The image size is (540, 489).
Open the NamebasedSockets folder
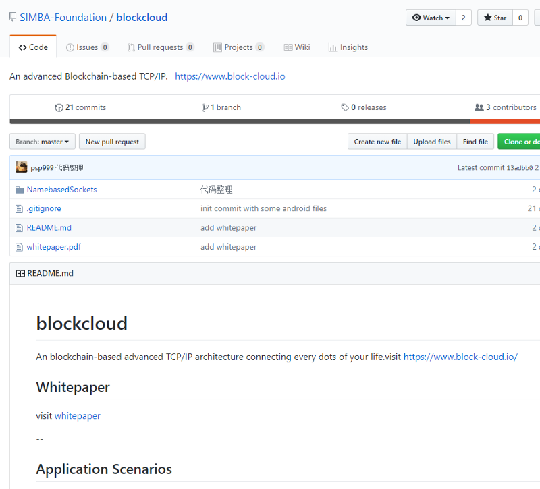(62, 190)
